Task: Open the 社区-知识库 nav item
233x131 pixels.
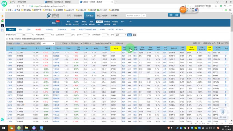Action: click(x=102, y=15)
